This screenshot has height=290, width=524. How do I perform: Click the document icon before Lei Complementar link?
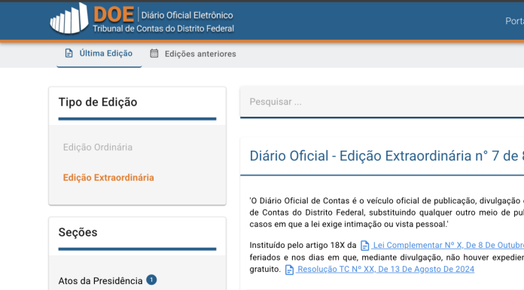tap(364, 246)
